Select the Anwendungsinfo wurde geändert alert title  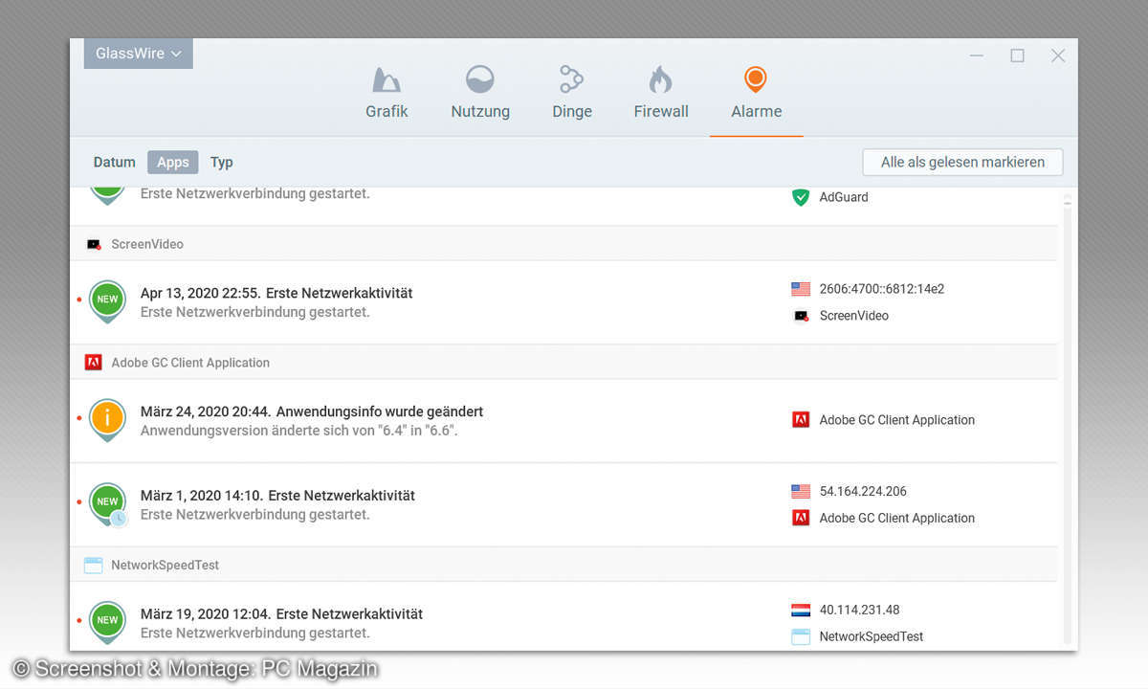click(x=312, y=412)
